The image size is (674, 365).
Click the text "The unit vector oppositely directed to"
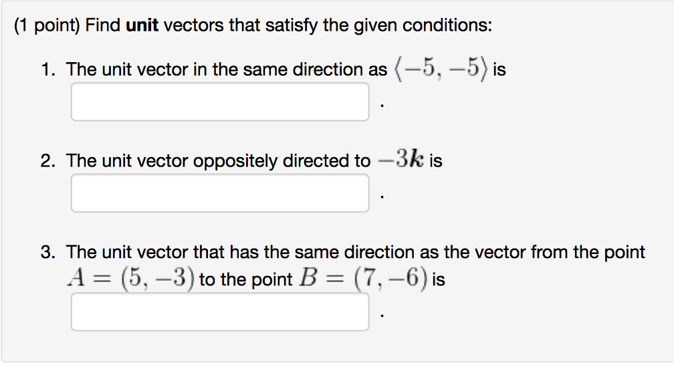(218, 161)
